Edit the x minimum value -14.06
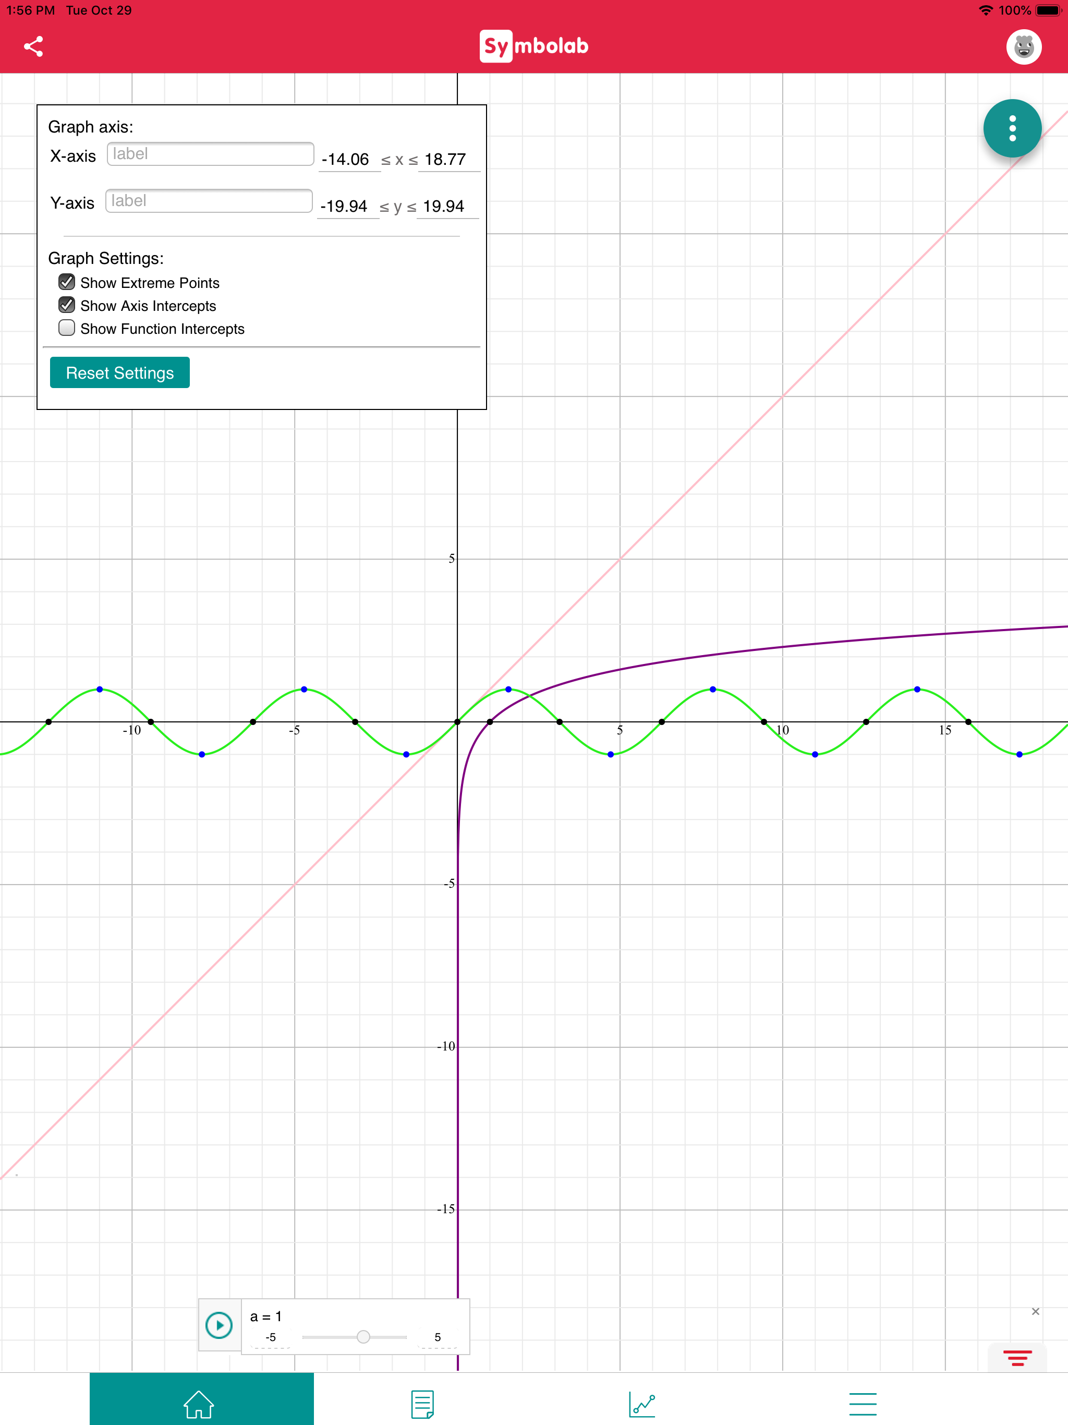The width and height of the screenshot is (1068, 1425). [x=350, y=159]
